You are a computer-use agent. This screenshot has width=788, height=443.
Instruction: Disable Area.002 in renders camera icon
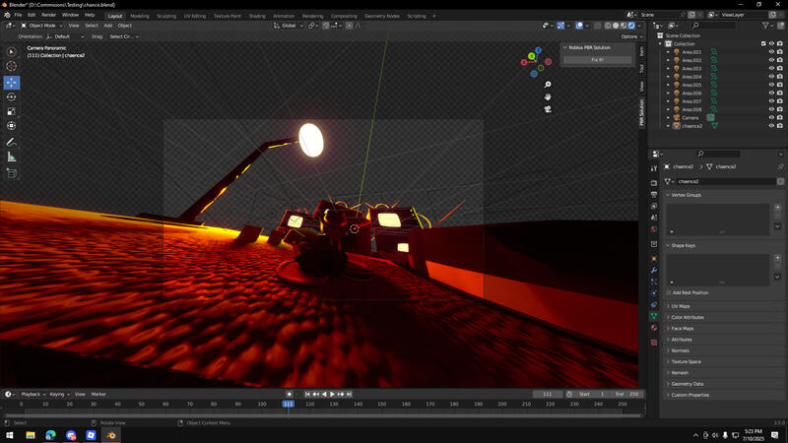[x=779, y=60]
